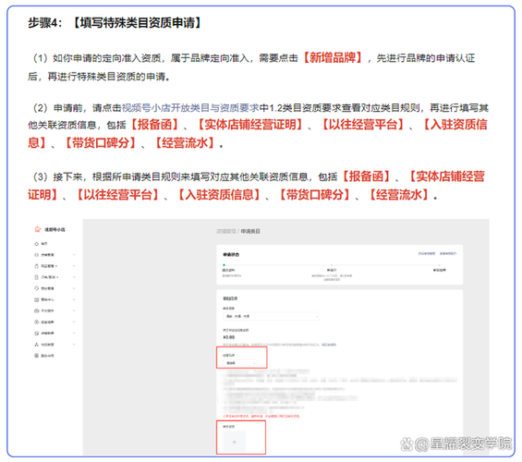Click the red warning text above upload box
Screen dimensions: 522x462
point(261,416)
